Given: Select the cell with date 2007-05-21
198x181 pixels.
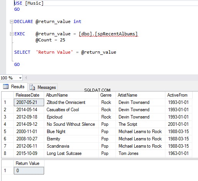Looking at the screenshot, I should 29,102.
